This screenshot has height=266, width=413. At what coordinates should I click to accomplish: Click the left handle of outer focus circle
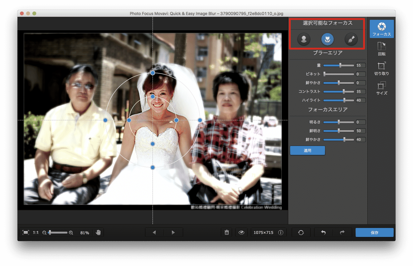pyautogui.click(x=105, y=120)
